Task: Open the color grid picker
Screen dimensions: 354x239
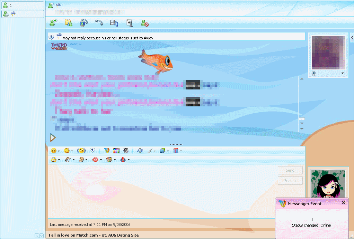Action: tap(116, 151)
